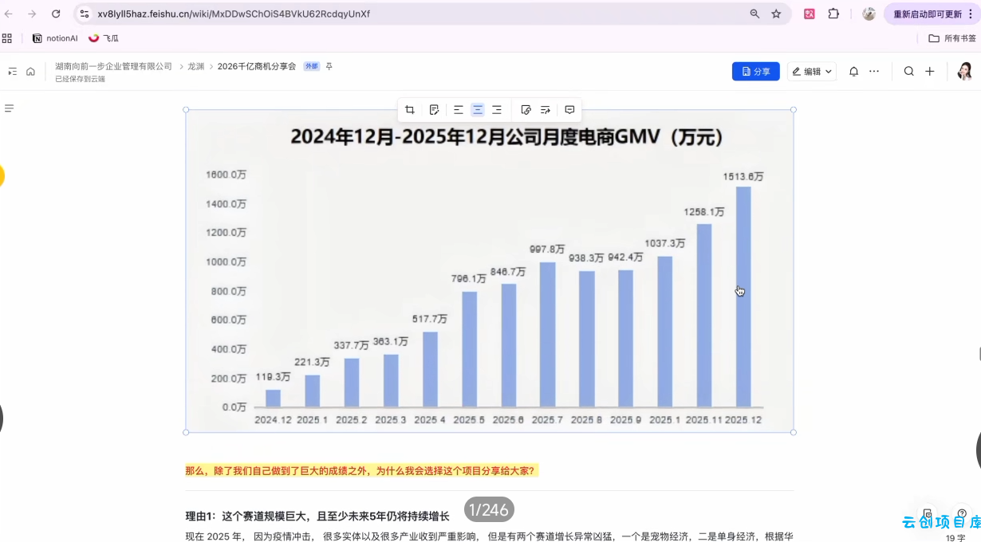The image size is (981, 542).
Task: Open the image caption edit tool
Action: 434,110
